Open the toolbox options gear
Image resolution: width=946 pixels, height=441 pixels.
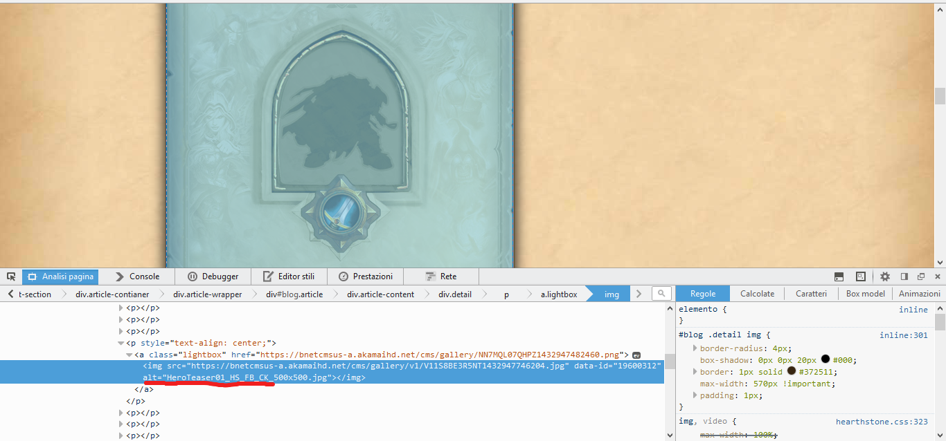[885, 276]
